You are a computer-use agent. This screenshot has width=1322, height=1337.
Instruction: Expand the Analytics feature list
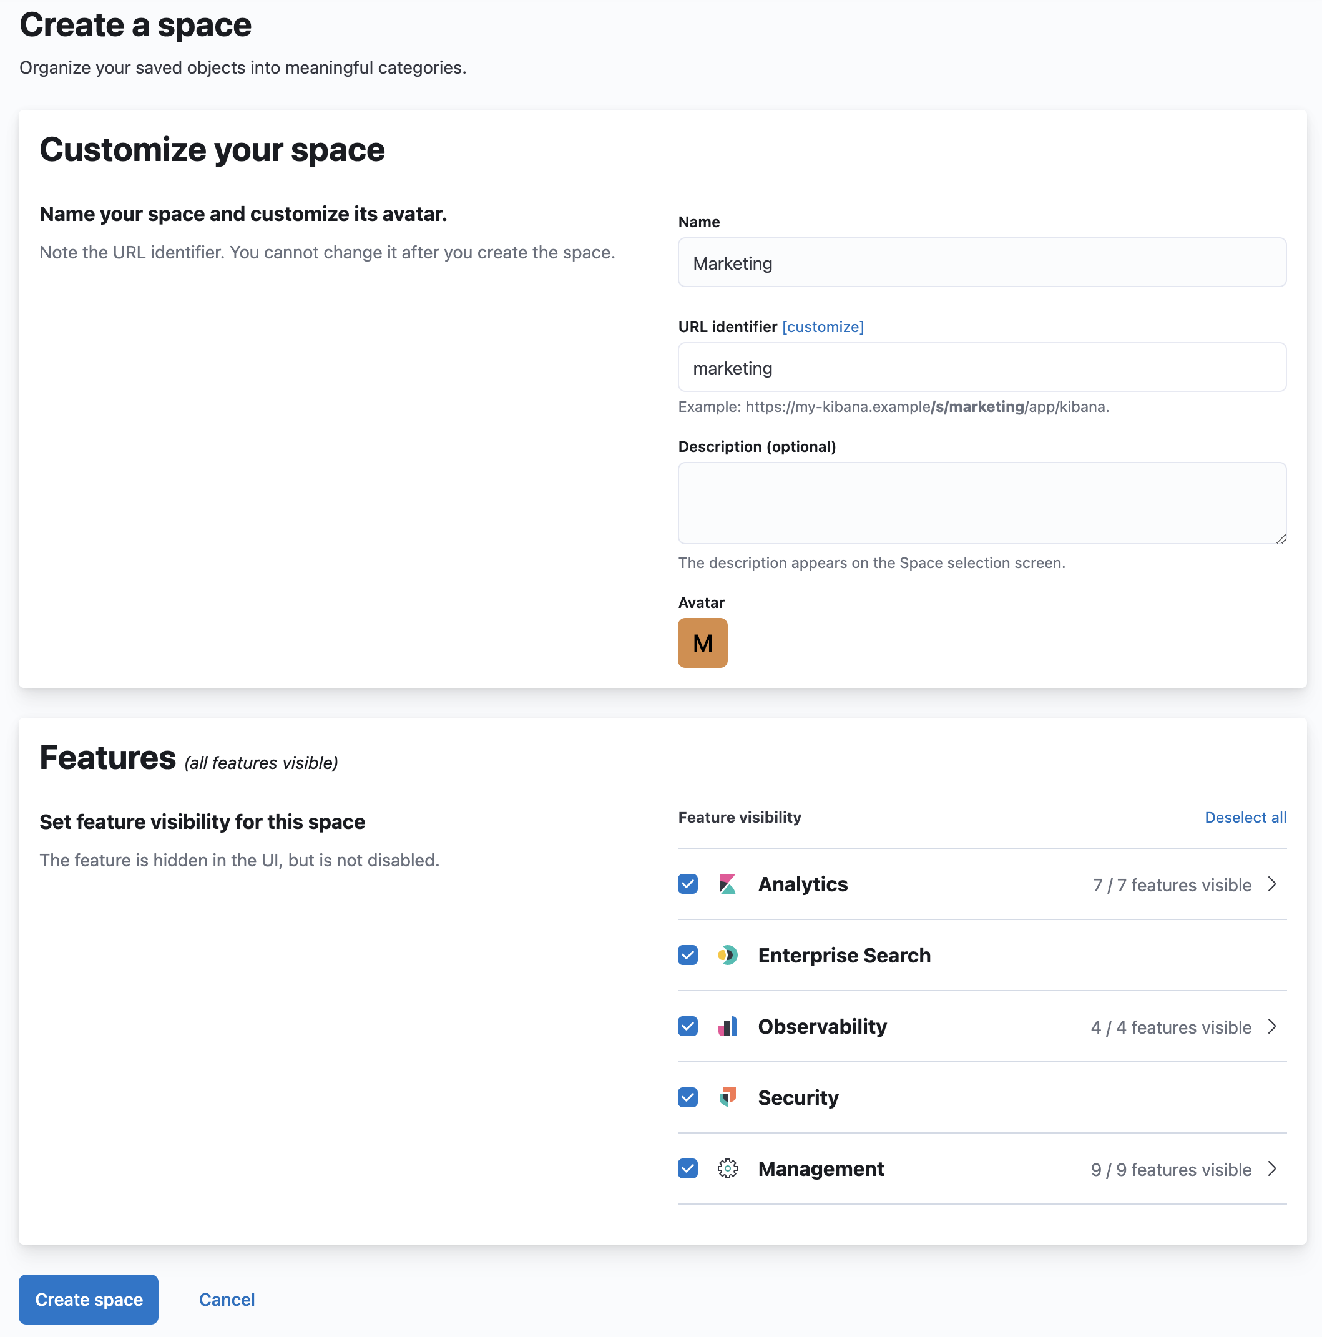click(x=1273, y=884)
